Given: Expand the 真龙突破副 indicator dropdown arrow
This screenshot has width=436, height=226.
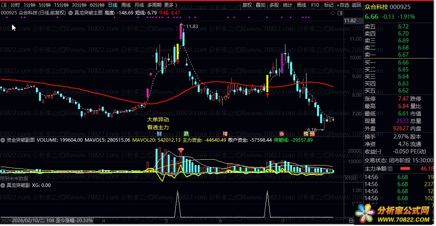Looking at the screenshot, I should [2, 185].
